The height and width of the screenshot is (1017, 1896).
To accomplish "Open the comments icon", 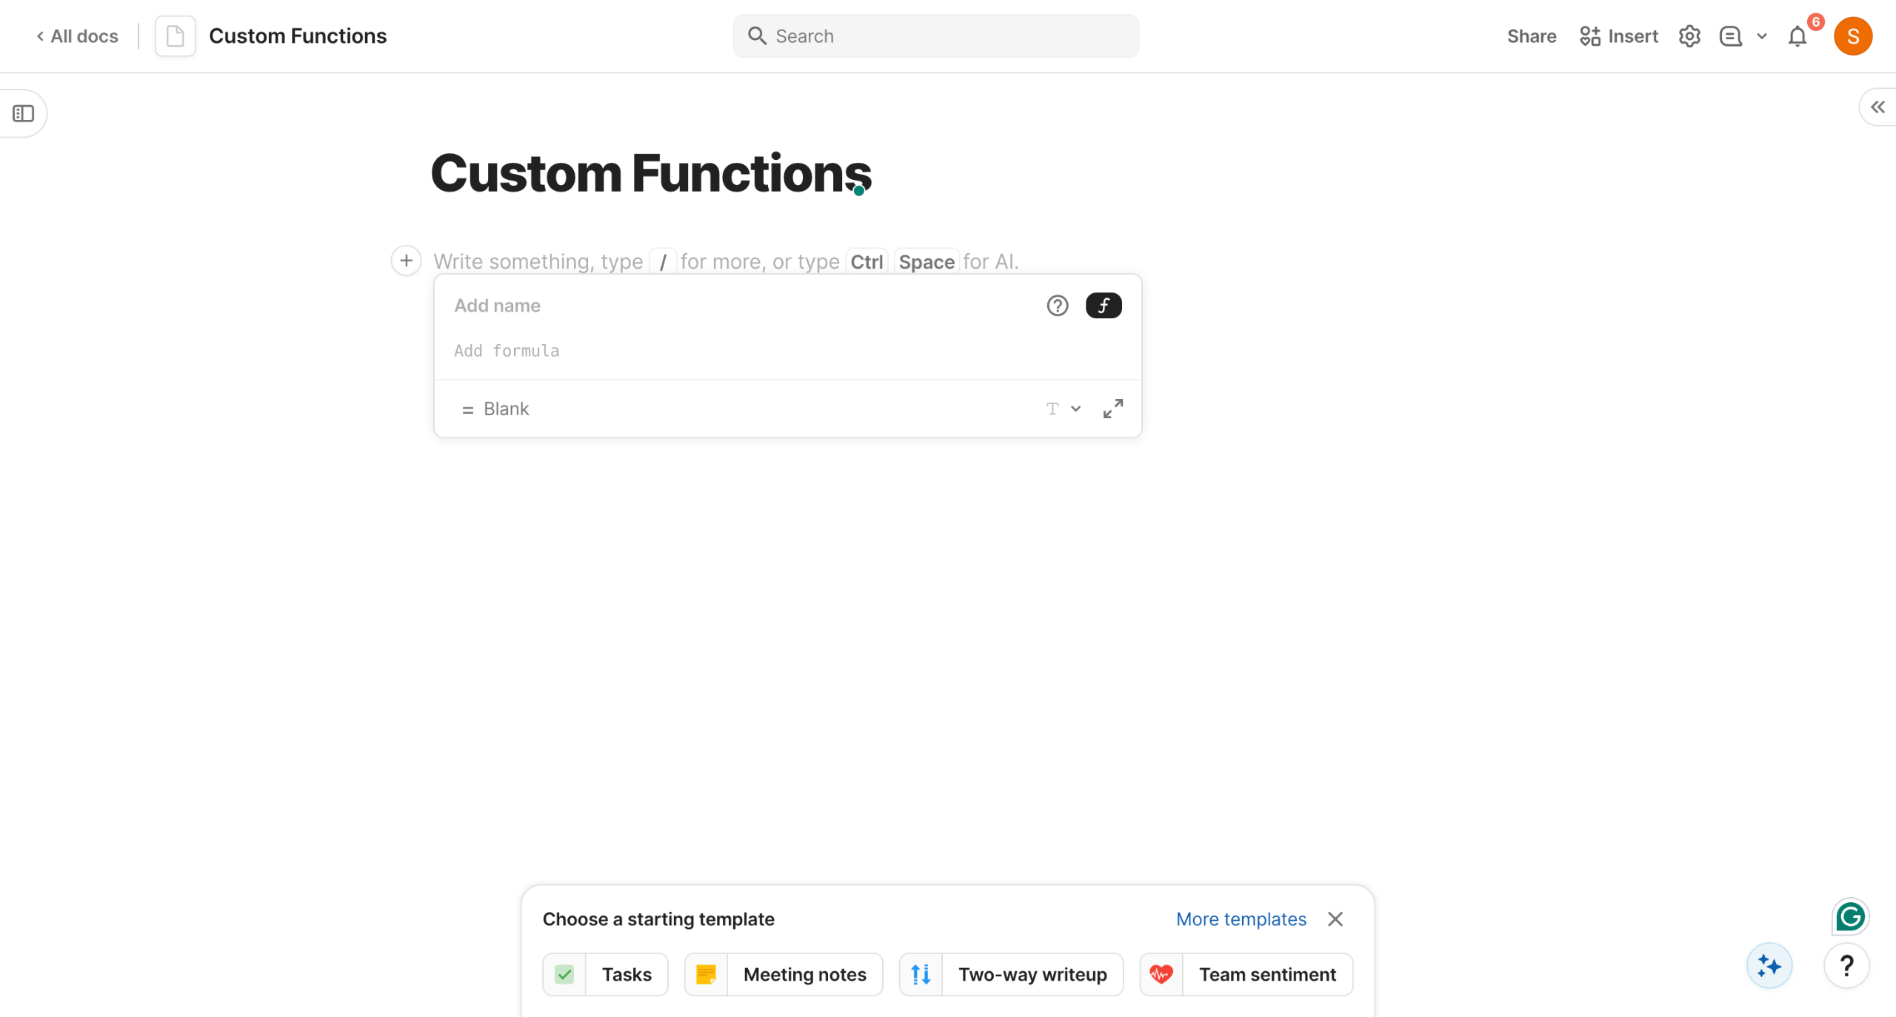I will click(x=1730, y=36).
